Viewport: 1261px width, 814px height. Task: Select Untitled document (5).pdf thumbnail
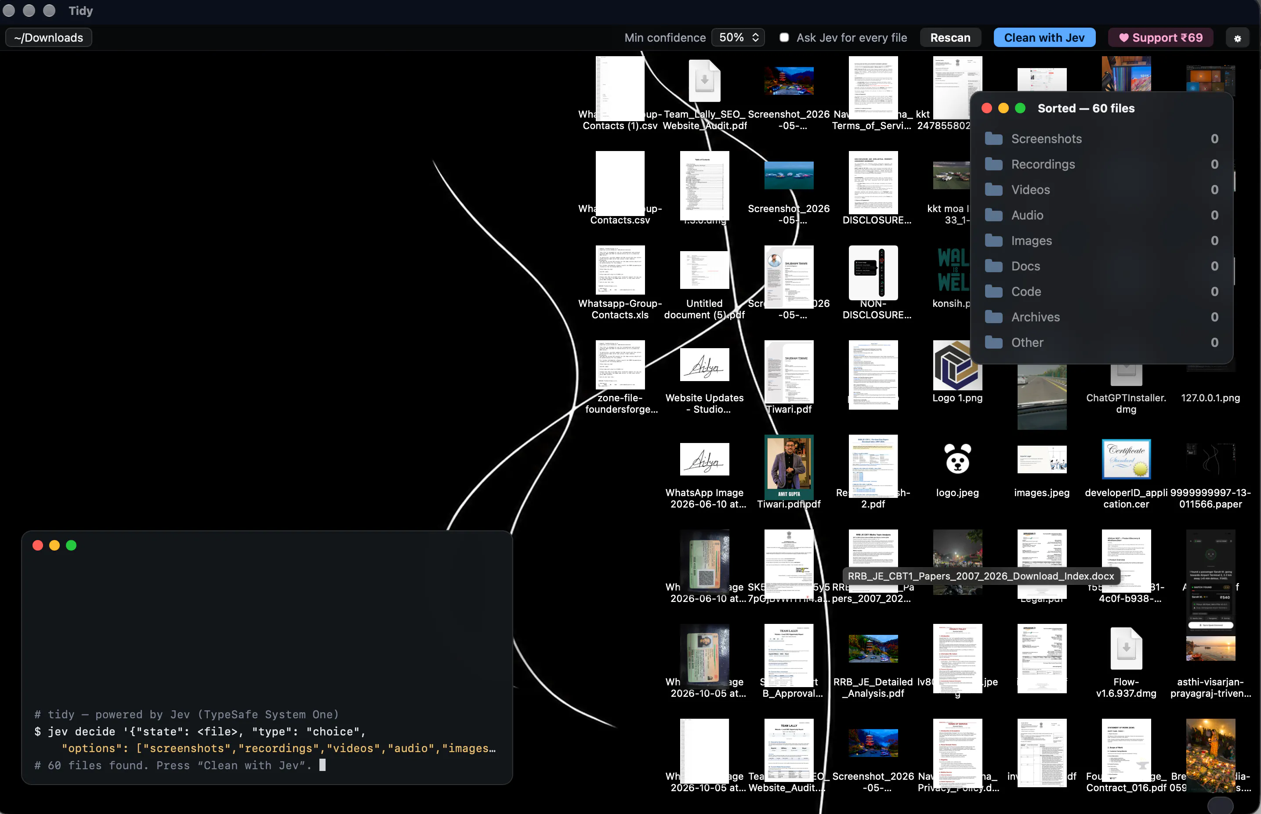tap(704, 270)
